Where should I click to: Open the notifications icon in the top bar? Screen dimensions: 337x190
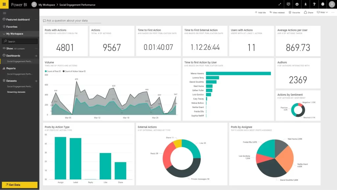click(288, 4)
